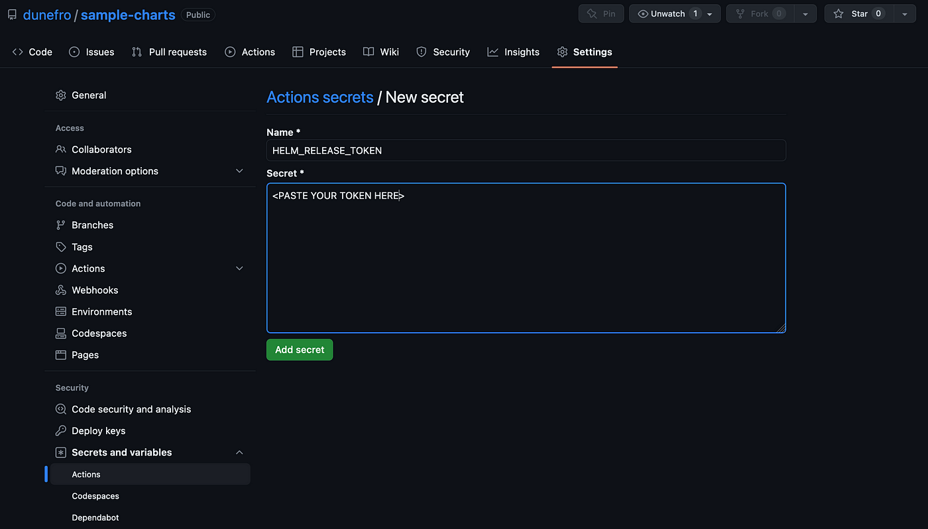
Task: Click the codespaces icon beside Codespaces
Action: (61, 333)
